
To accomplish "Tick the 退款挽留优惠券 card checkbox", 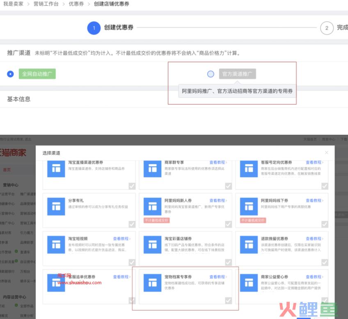I will coord(325,262).
